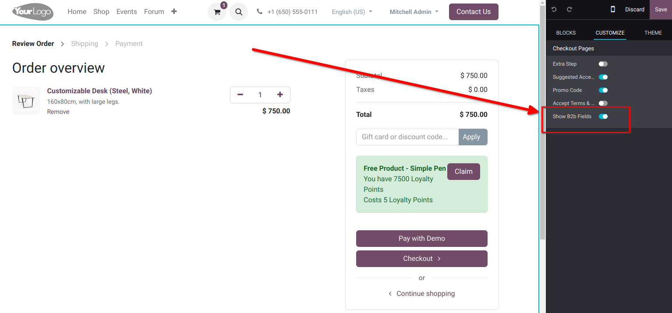Disable the Promo Code toggle
The width and height of the screenshot is (672, 313).
coord(603,90)
